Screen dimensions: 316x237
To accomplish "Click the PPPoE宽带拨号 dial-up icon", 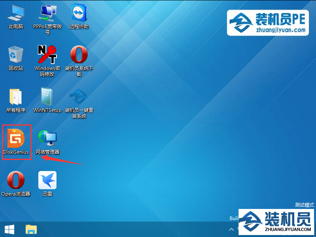I will pos(47,20).
